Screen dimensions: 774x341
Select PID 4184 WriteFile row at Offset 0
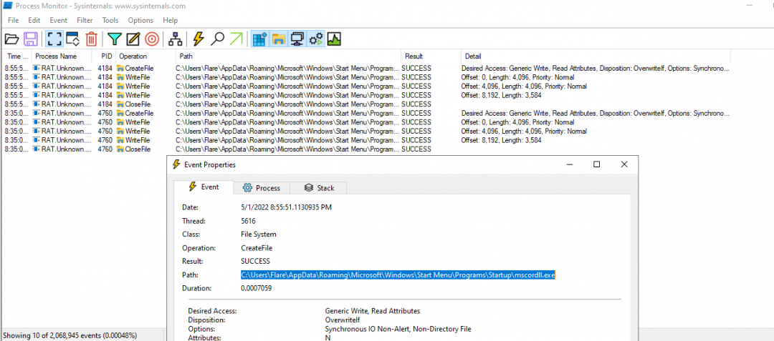coord(367,77)
